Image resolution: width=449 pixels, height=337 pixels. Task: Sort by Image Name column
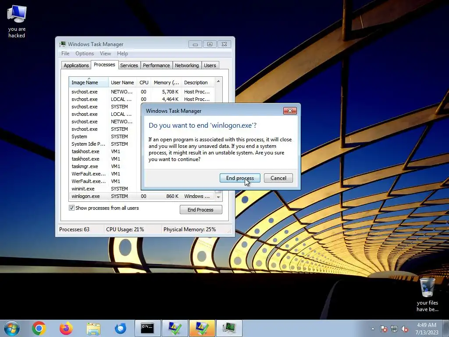coord(89,82)
